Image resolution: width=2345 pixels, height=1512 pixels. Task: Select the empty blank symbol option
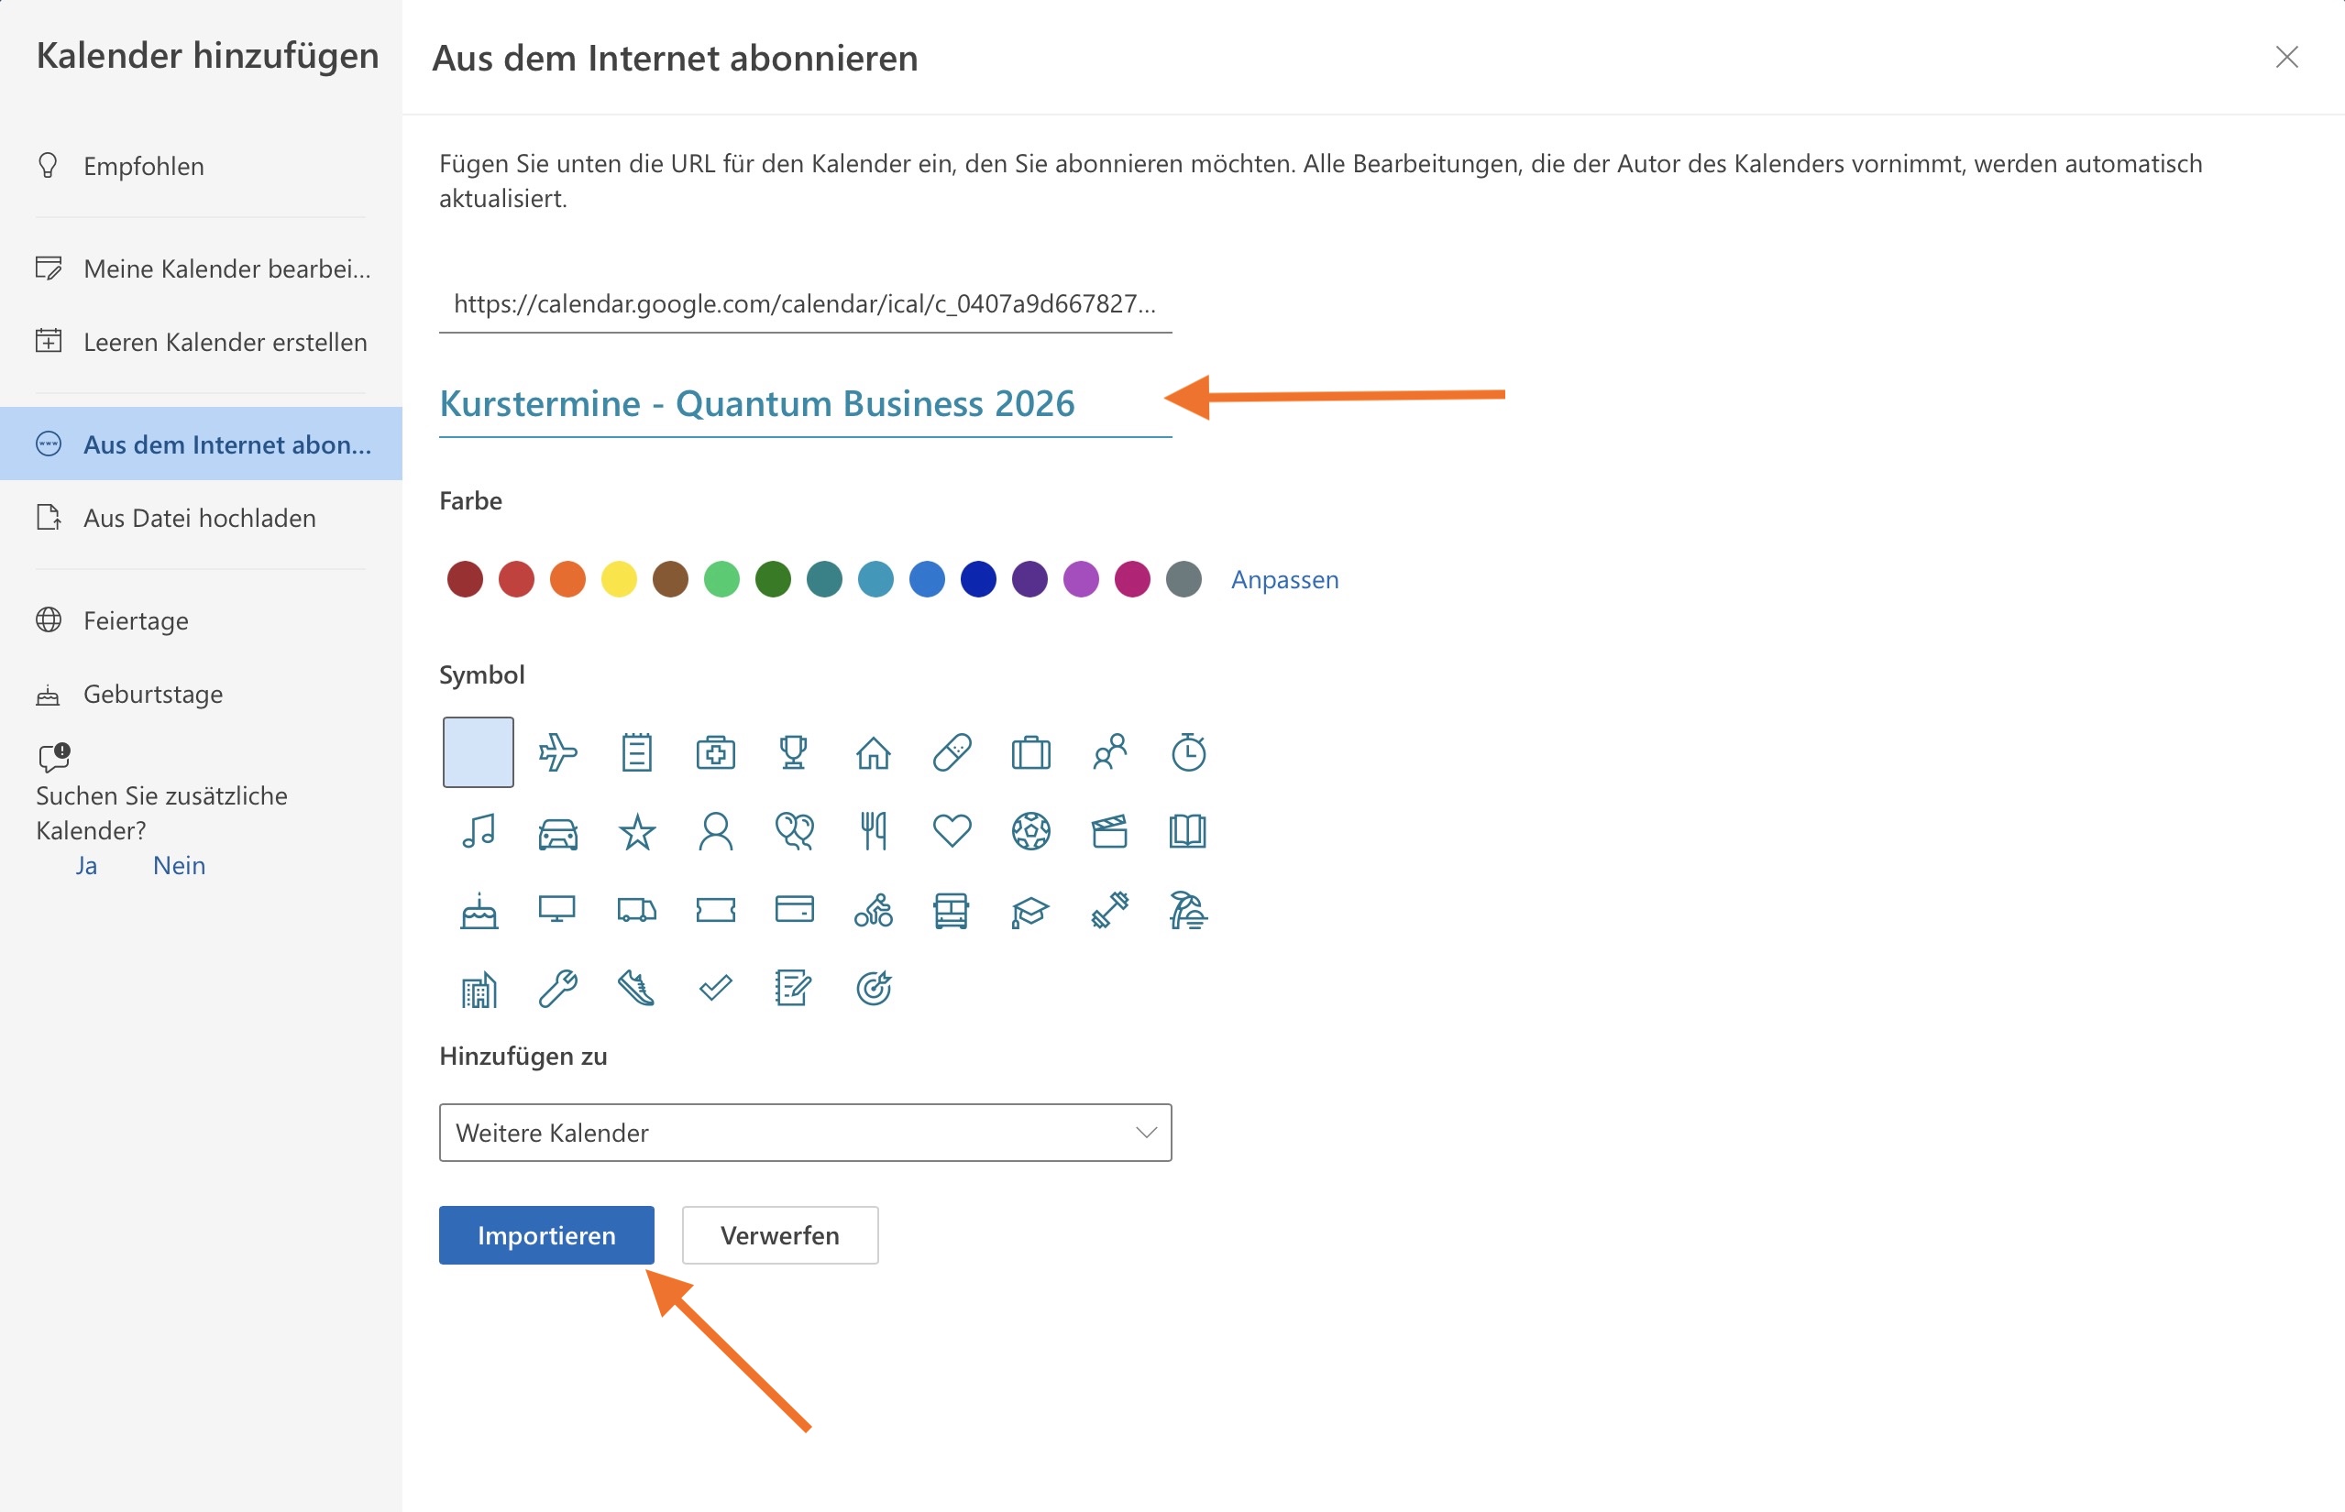[479, 753]
